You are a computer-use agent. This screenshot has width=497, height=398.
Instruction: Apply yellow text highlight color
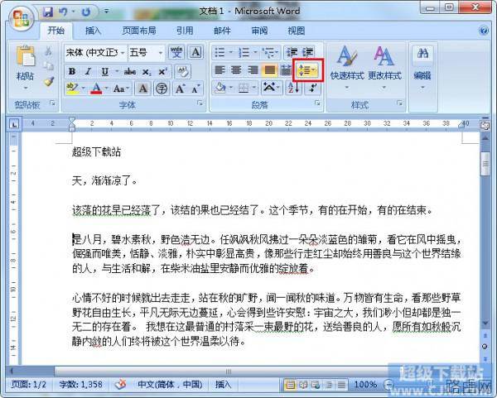pos(72,89)
